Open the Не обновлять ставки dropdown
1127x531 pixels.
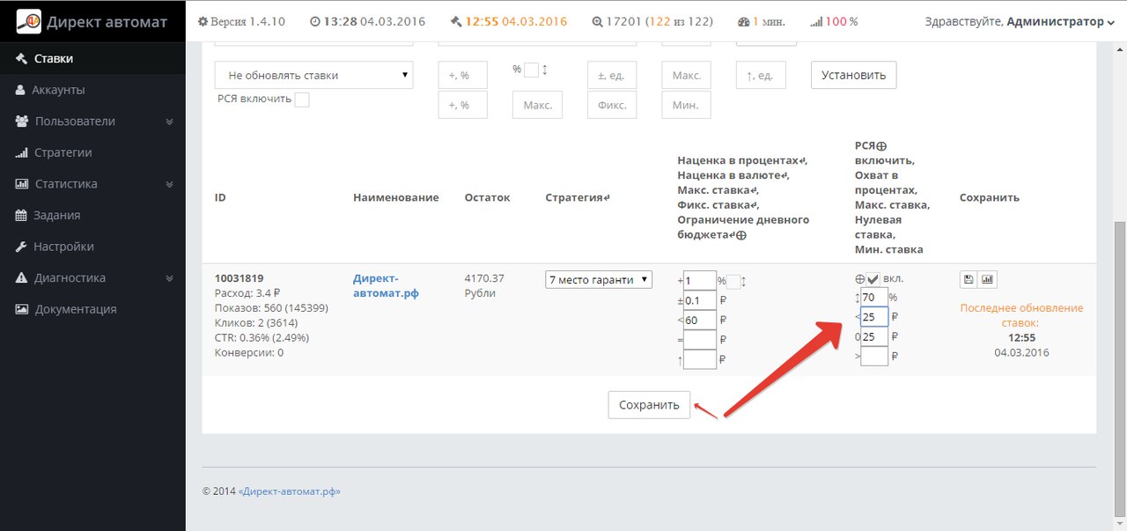coord(313,75)
